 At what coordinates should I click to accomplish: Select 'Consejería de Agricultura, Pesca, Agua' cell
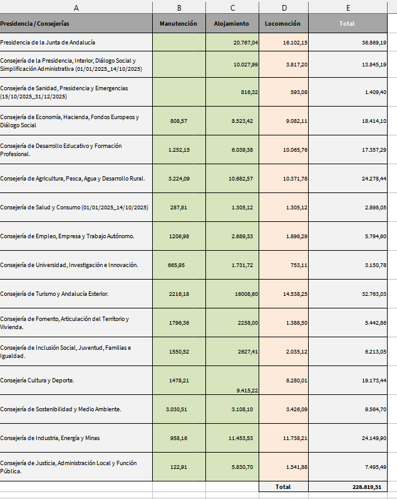point(76,179)
